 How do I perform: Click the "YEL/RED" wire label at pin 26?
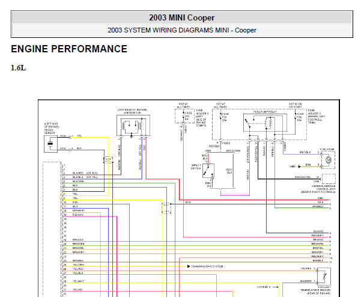coord(78,269)
